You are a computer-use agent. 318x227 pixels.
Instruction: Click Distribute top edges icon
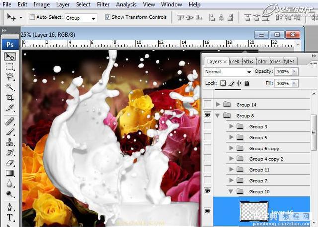248,18
